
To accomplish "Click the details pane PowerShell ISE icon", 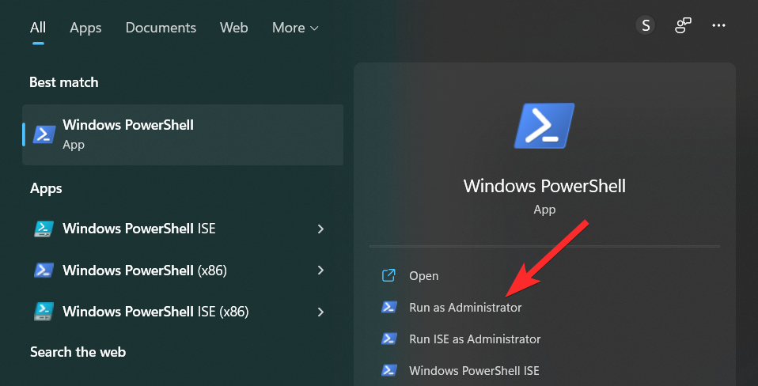I will (389, 370).
